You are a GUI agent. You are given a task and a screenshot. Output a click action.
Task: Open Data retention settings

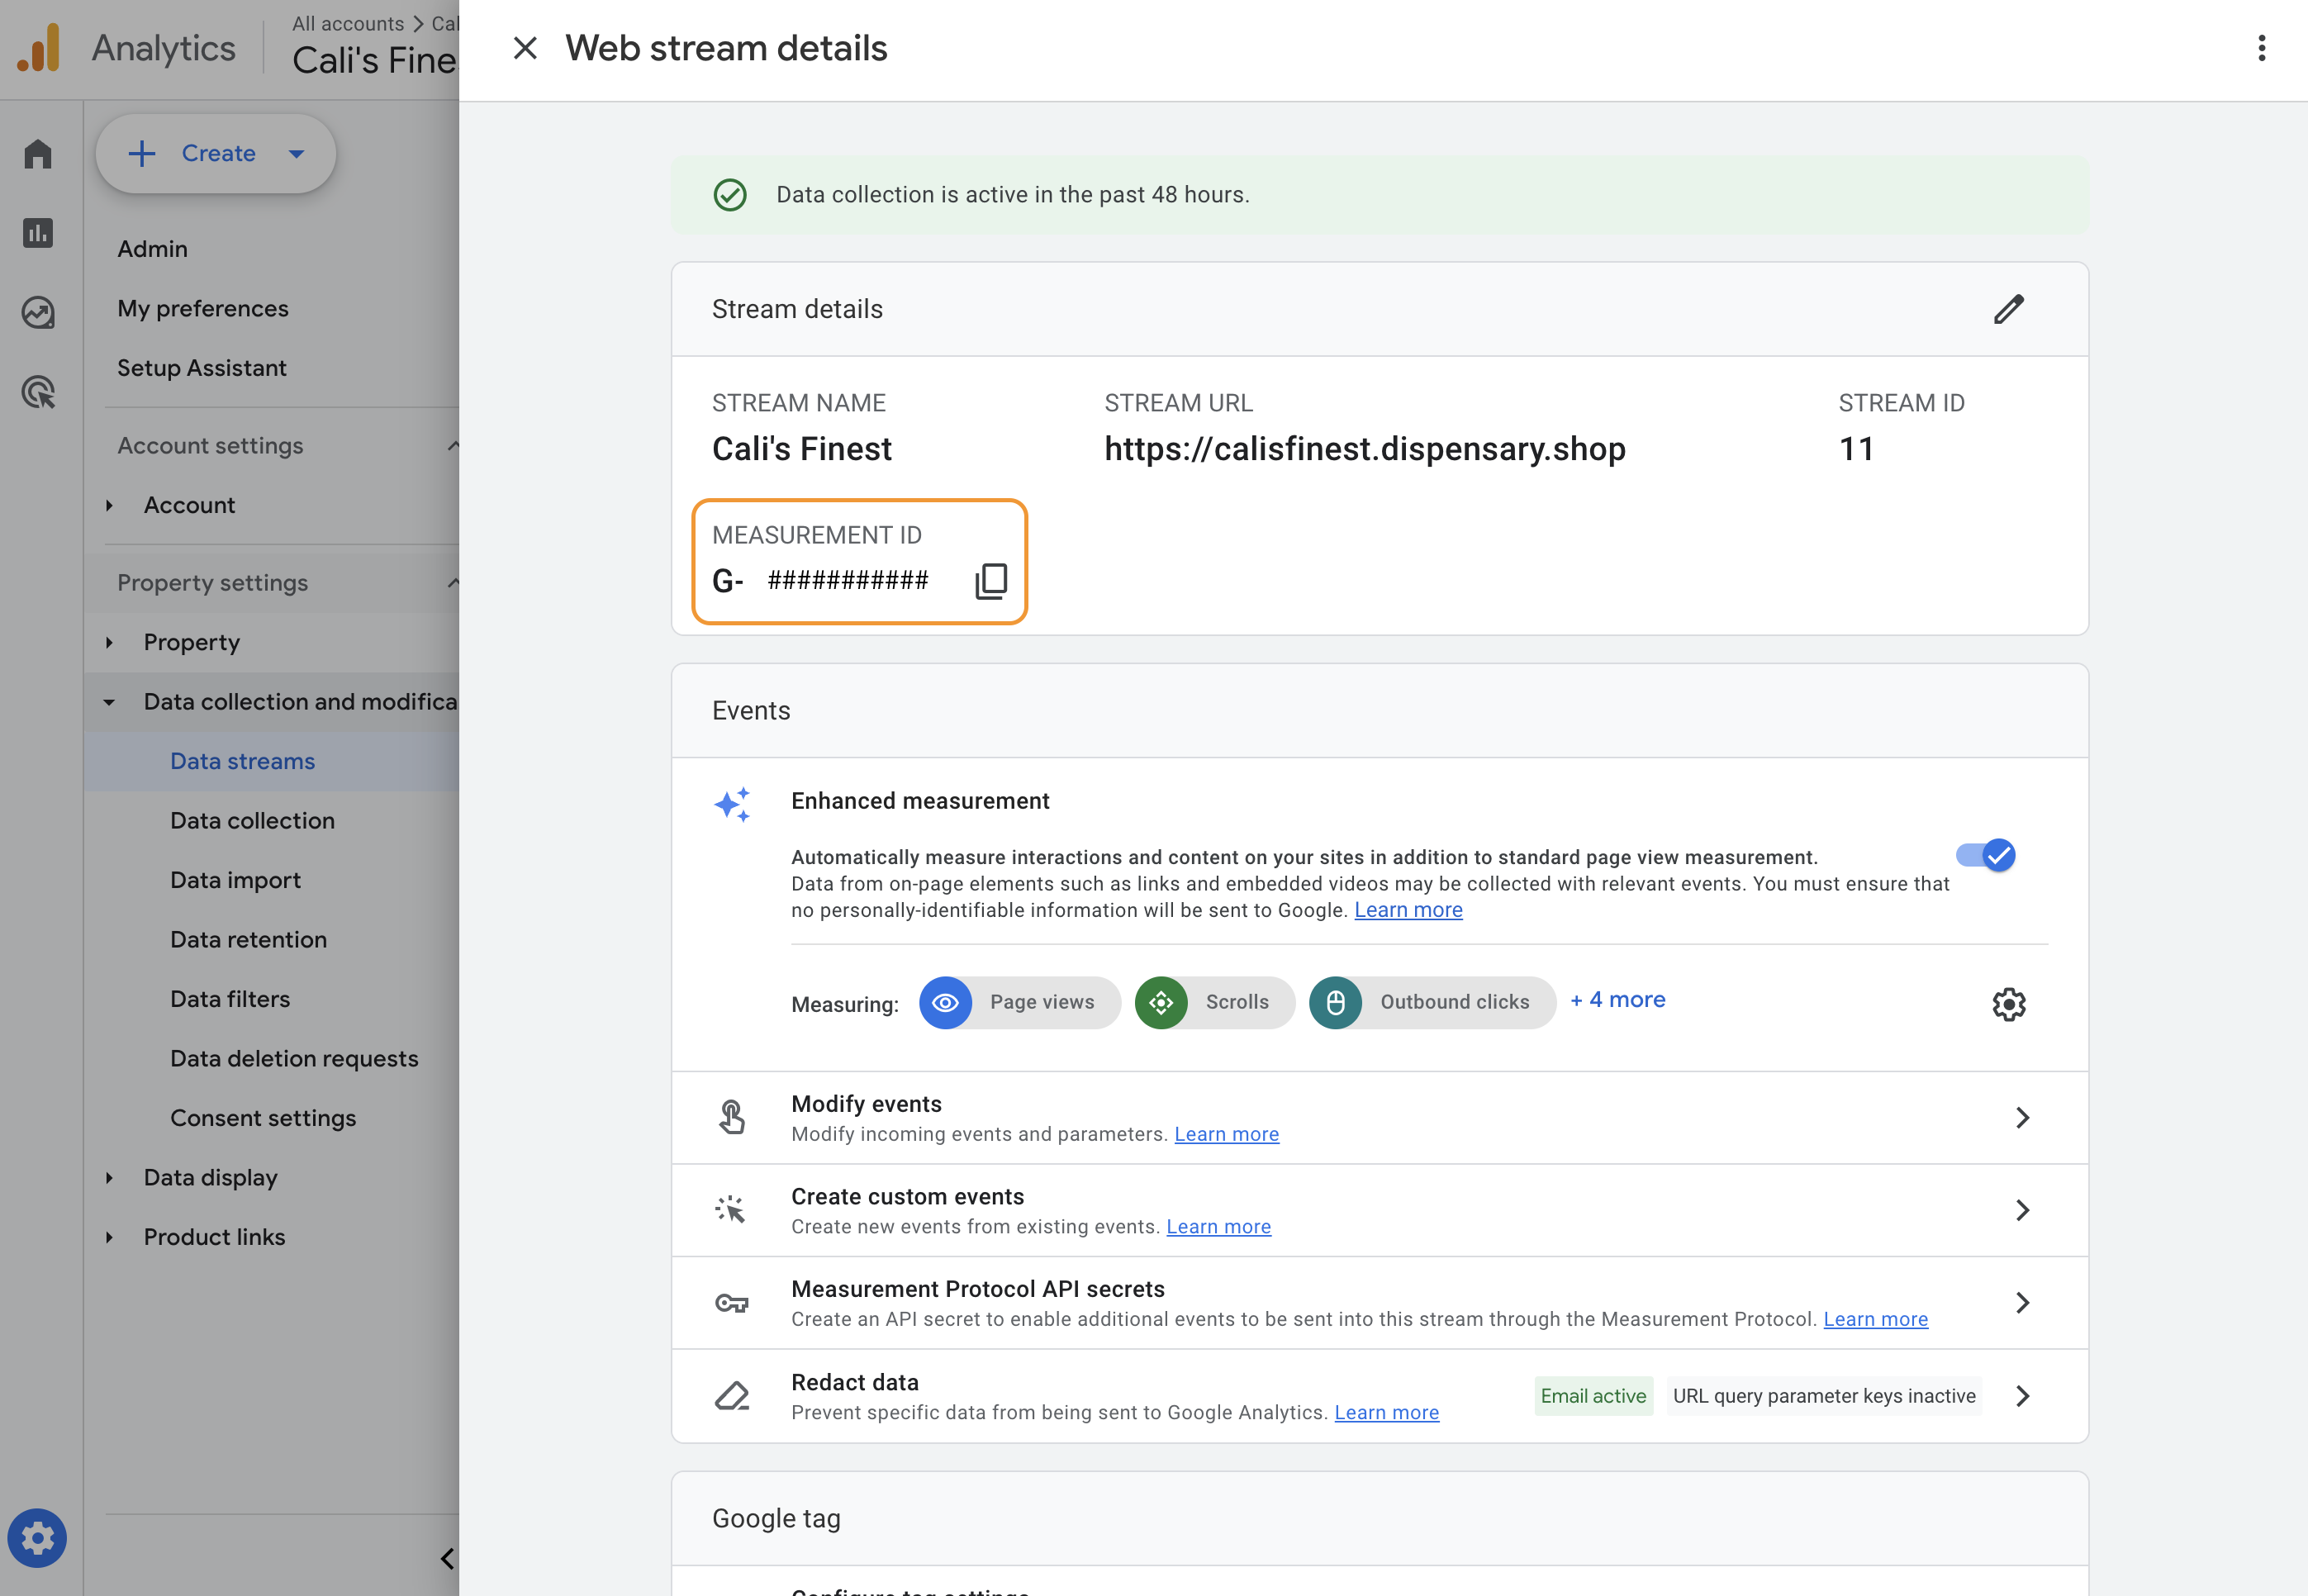[248, 940]
